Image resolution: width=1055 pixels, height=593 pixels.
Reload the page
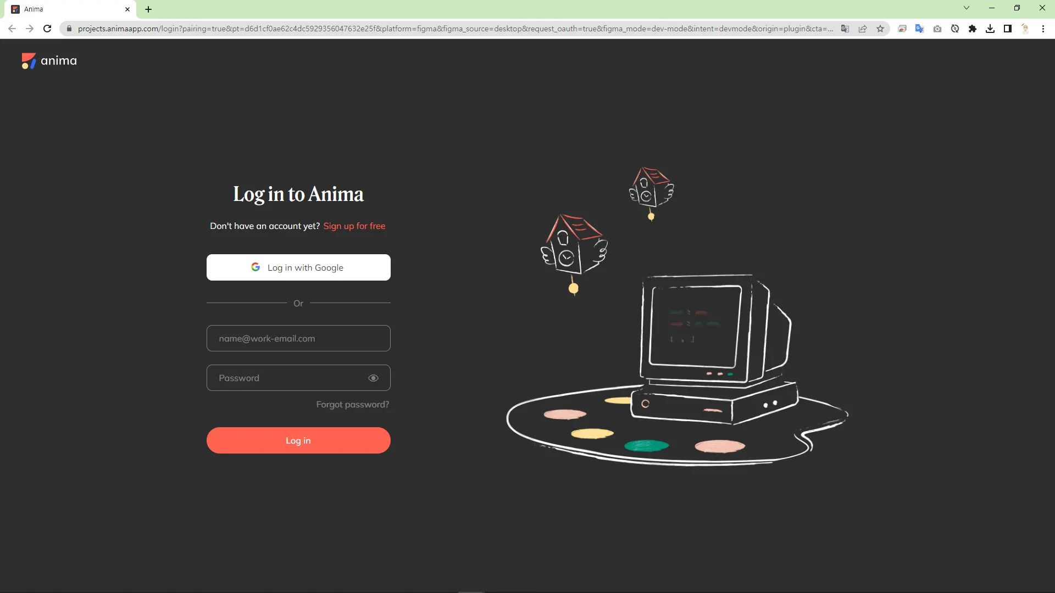coord(47,29)
